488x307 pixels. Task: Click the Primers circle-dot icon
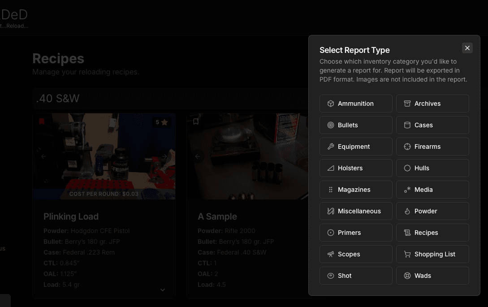(x=331, y=233)
